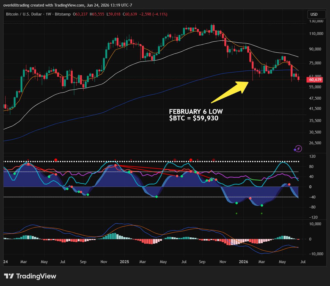Click the oscillator 120 scale label
Image resolution: width=330 pixels, height=286 pixels.
click(312, 156)
